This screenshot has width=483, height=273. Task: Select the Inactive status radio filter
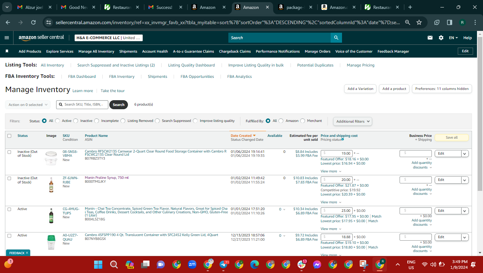pyautogui.click(x=76, y=121)
